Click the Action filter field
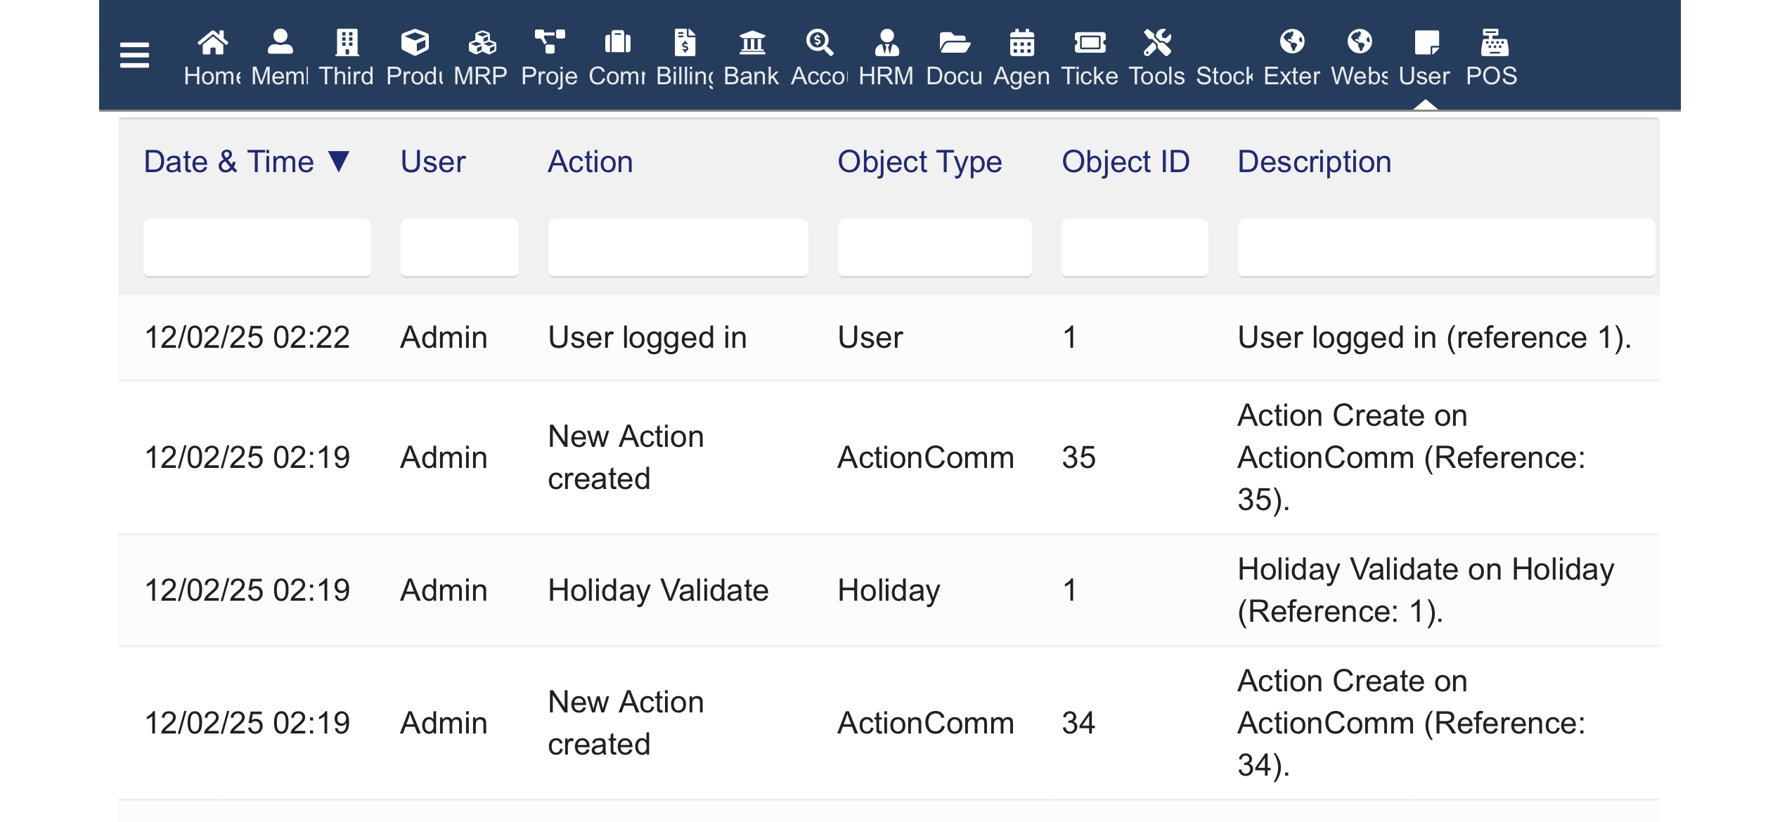The height and width of the screenshot is (822, 1780). click(678, 247)
